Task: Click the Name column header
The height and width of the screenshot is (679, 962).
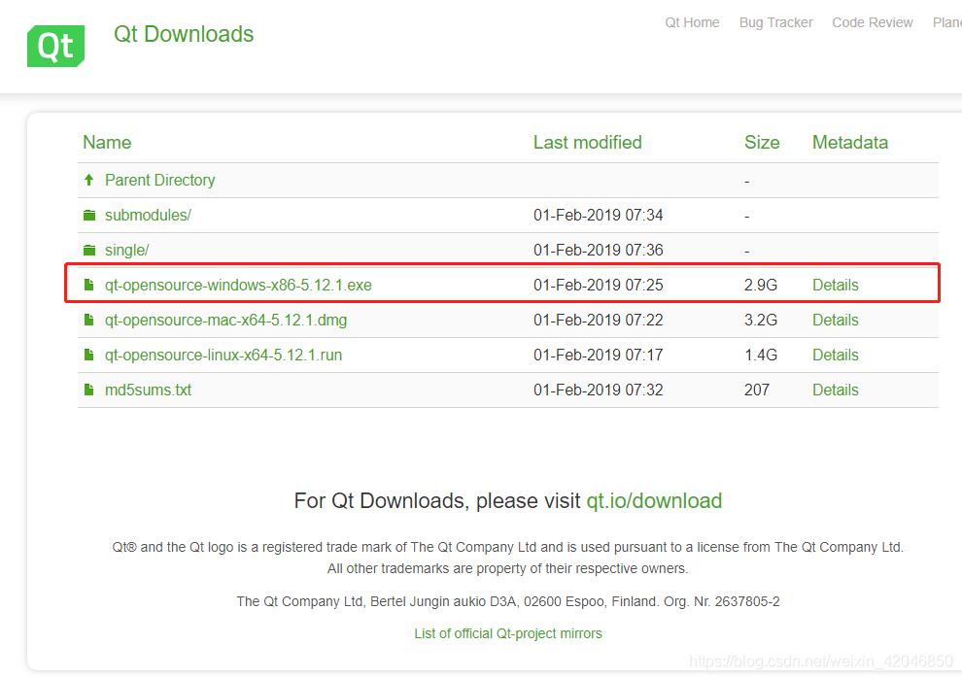Action: point(107,142)
